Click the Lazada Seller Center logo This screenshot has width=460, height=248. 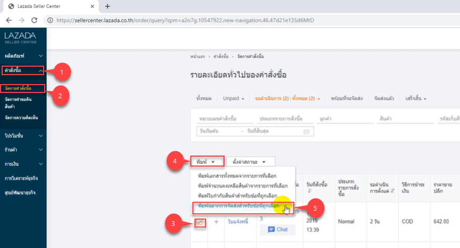(20, 38)
